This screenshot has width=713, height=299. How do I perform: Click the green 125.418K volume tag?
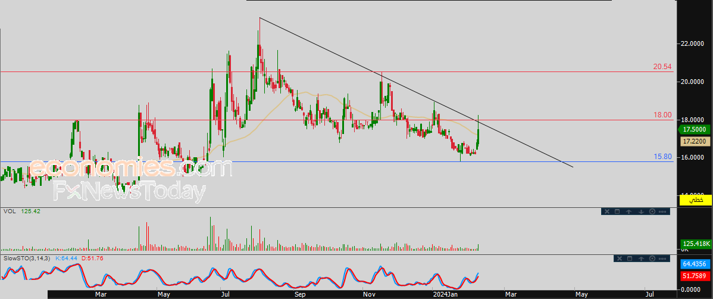click(695, 244)
